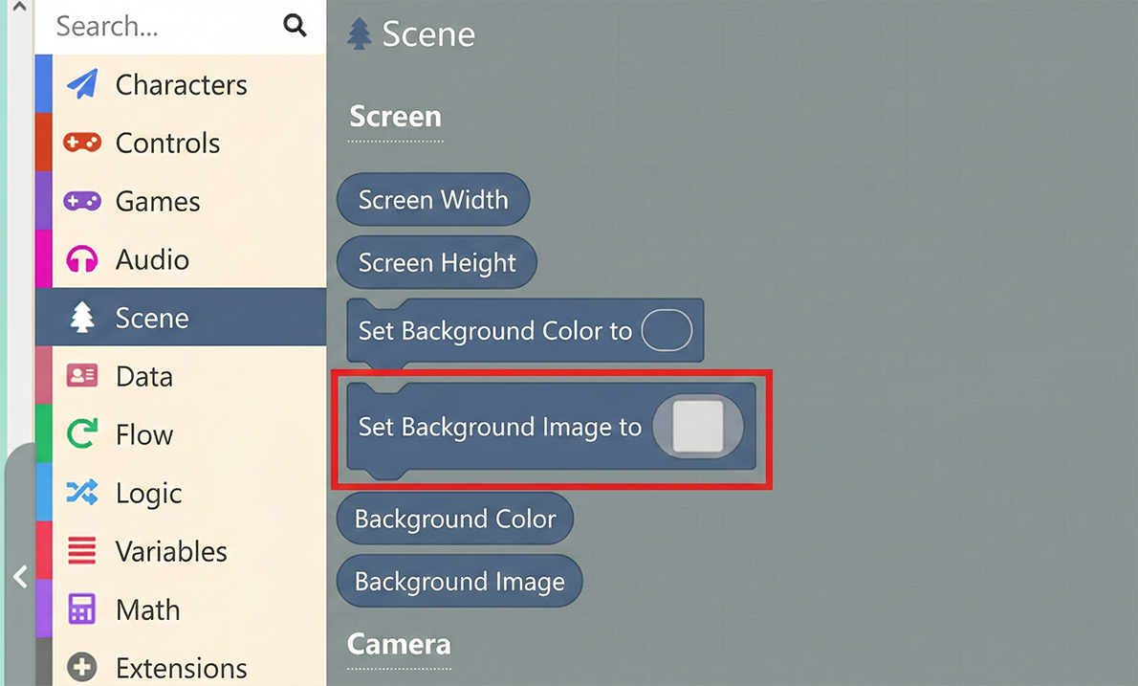
Task: Click the Flow redo arrow icon
Action: (82, 434)
